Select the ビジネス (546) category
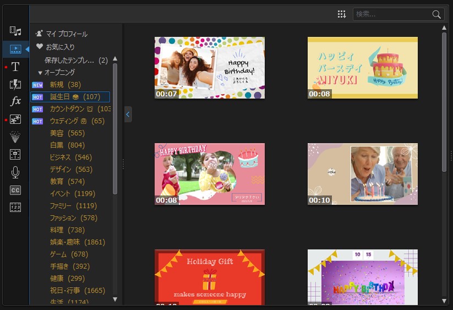Viewport: 453px width, 310px height. pos(71,157)
